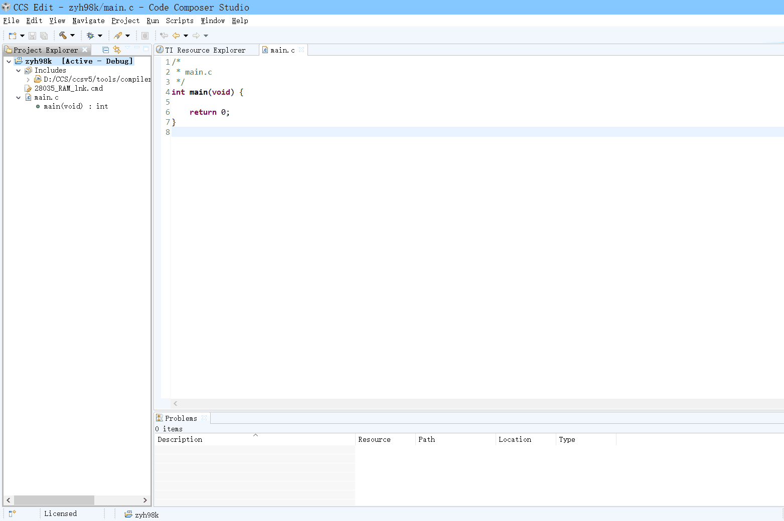Open the Back navigation history dropdown
This screenshot has height=521, width=784.
tap(186, 36)
